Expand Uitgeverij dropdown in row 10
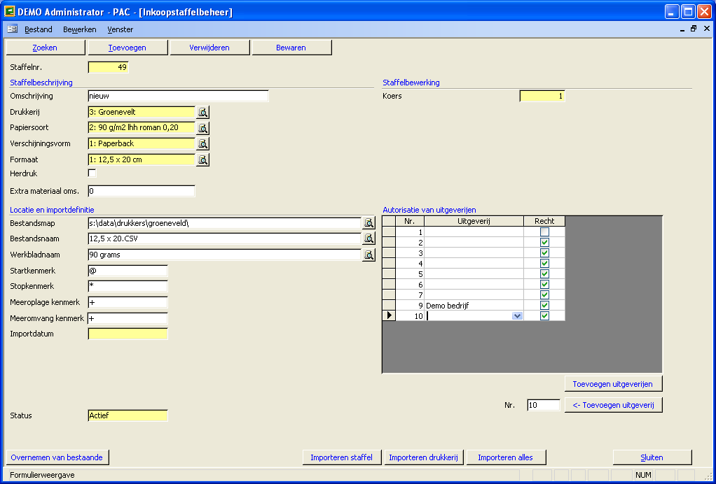The width and height of the screenshot is (716, 484). [x=517, y=316]
